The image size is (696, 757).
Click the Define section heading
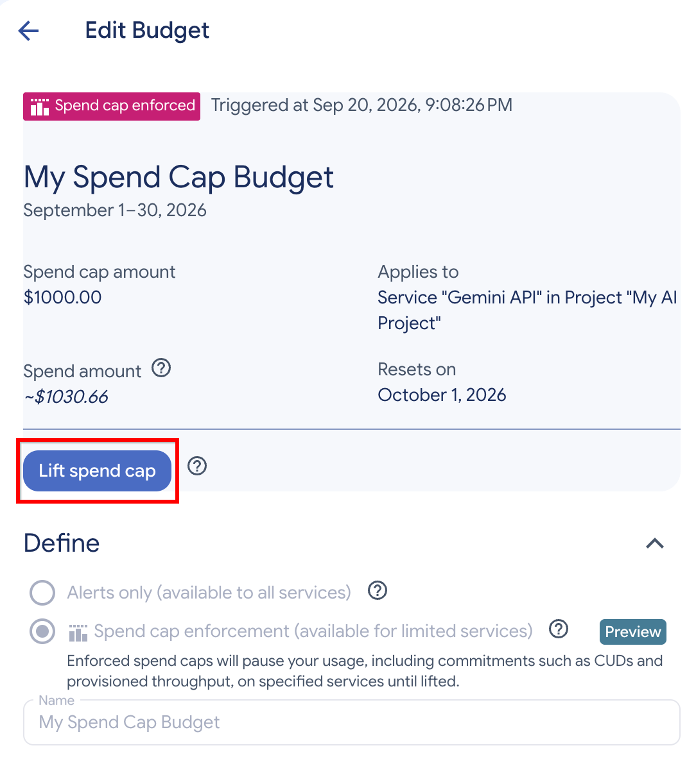pos(62,543)
